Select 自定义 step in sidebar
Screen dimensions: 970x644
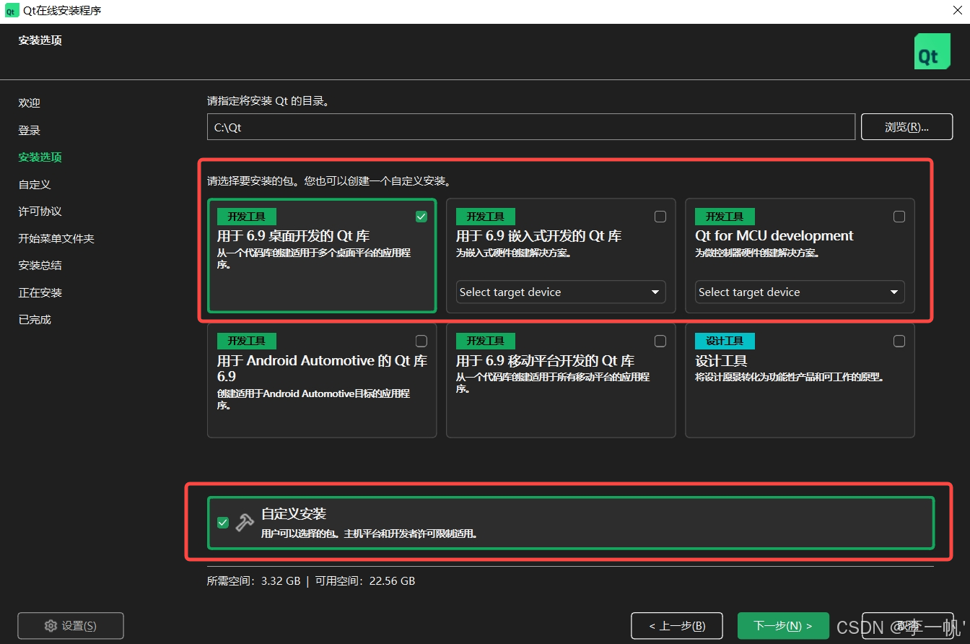pyautogui.click(x=35, y=185)
